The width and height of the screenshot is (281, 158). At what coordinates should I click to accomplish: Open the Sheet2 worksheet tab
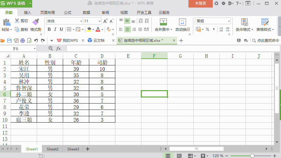pyautogui.click(x=52, y=149)
